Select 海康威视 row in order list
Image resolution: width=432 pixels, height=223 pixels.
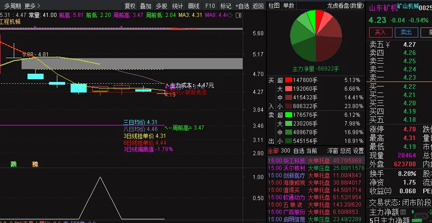point(316,183)
